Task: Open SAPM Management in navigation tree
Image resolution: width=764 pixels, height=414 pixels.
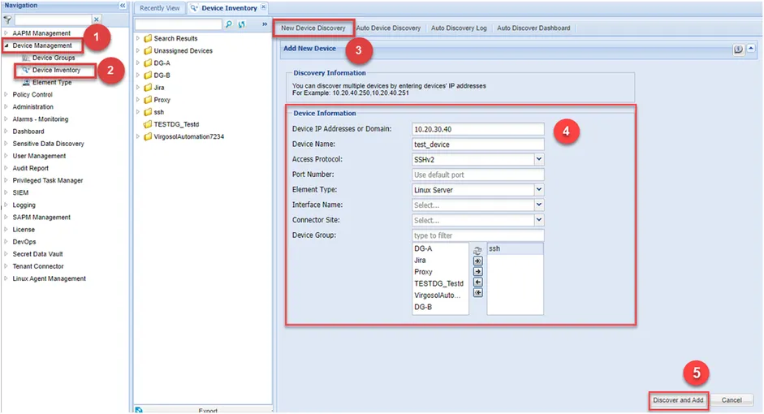Action: click(x=41, y=218)
